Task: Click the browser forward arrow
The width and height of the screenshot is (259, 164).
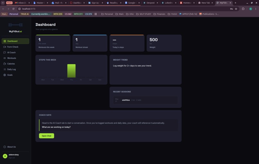Action: coord(8,9)
